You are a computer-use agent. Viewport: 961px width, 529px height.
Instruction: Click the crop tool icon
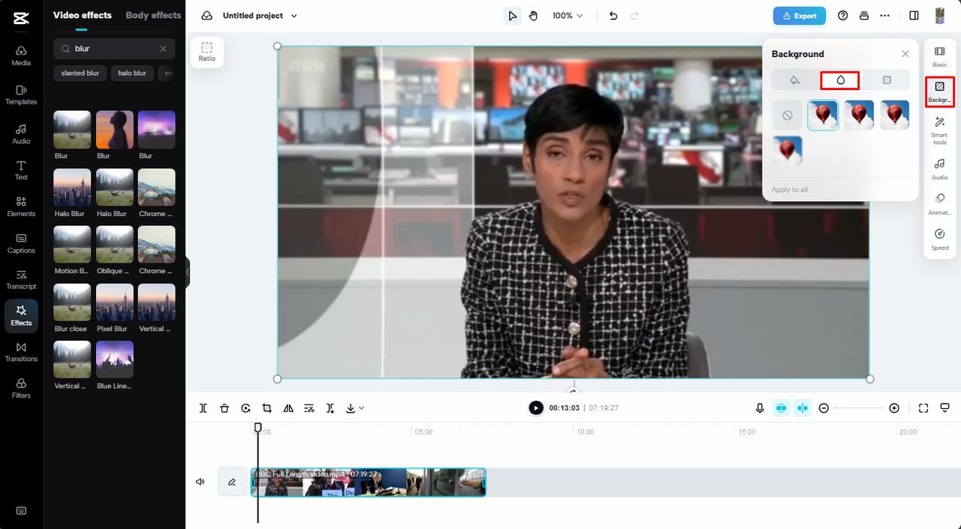pos(267,408)
